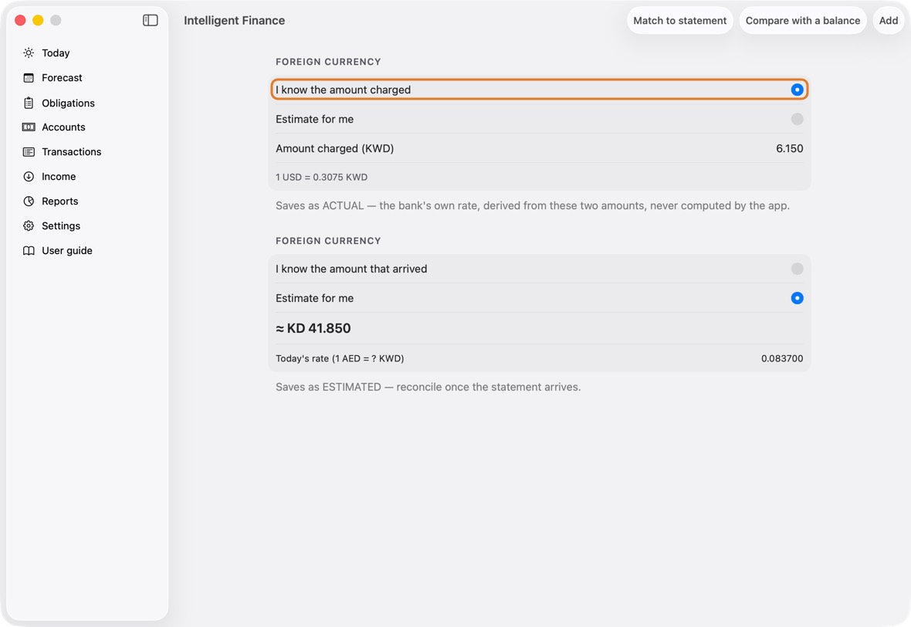Screen dimensions: 911x627
Task: Select the "I know the amount charged" radio
Action: tap(797, 90)
